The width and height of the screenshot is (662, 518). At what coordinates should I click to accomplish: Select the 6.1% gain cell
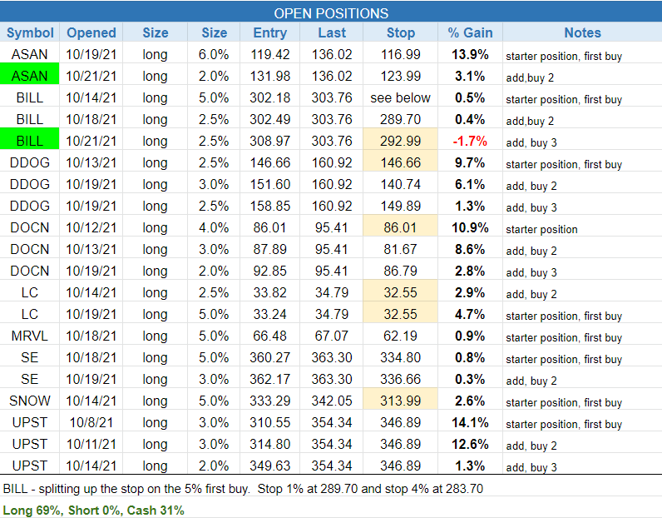point(470,184)
